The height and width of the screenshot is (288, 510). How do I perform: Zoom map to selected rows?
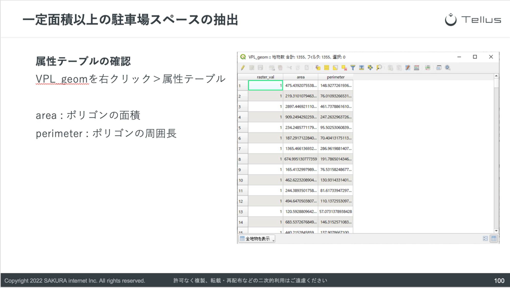[x=379, y=68]
